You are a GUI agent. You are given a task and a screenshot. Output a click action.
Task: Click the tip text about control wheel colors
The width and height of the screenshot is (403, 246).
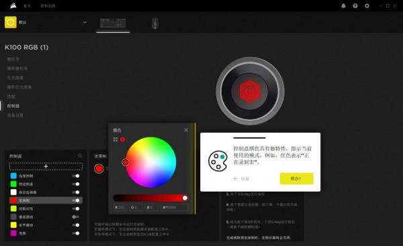pos(272,156)
